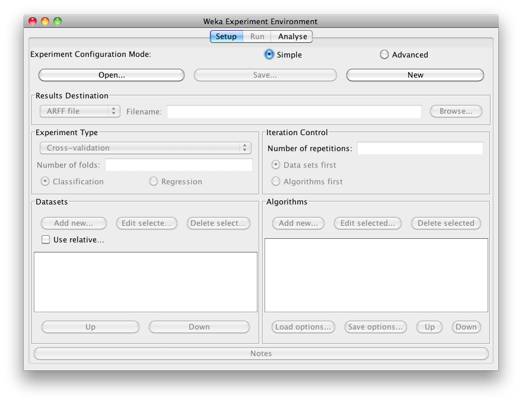Click the empty Algorithms list box
The height and width of the screenshot is (403, 522).
[x=376, y=276]
